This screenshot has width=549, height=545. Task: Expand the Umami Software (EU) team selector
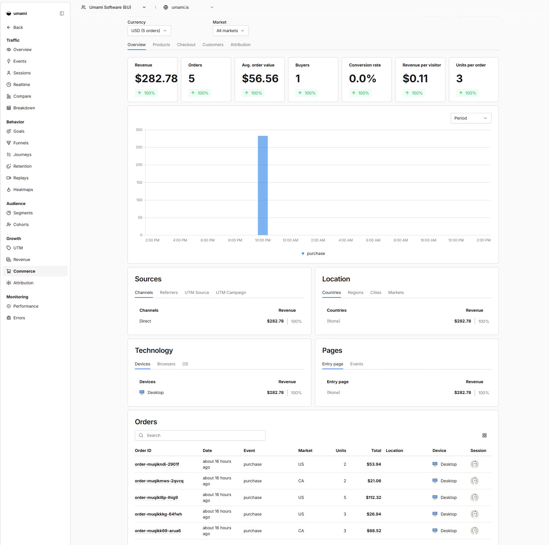coord(114,7)
